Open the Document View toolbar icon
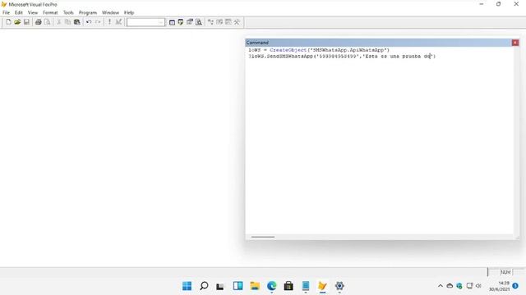Viewport: 526px width, 295px height. [199, 22]
